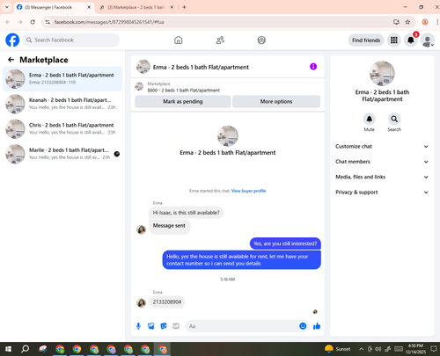The width and height of the screenshot is (440, 356).
Task: Open a new browser tab
Action: [184, 7]
